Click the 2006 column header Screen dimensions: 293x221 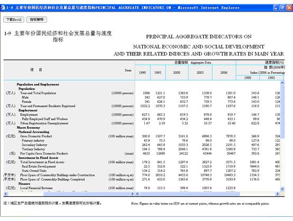(224, 72)
